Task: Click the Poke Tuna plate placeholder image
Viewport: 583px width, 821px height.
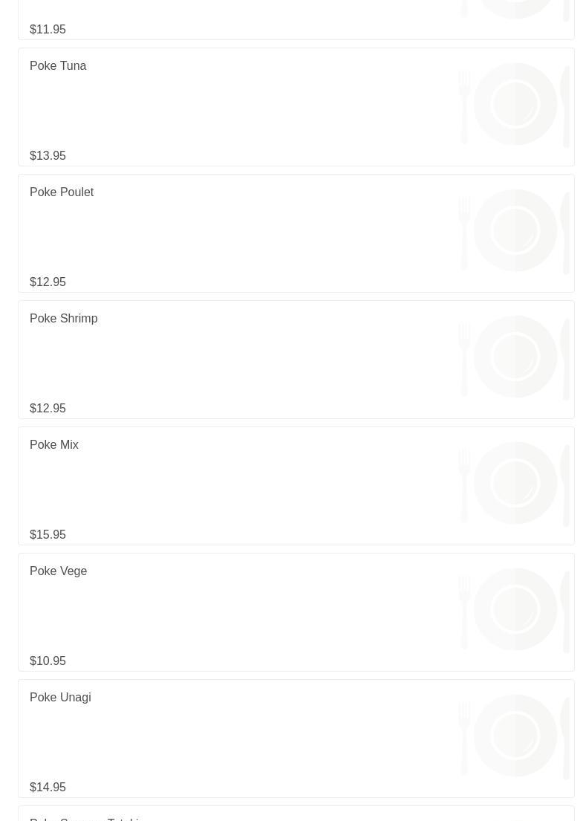Action: pos(515,104)
